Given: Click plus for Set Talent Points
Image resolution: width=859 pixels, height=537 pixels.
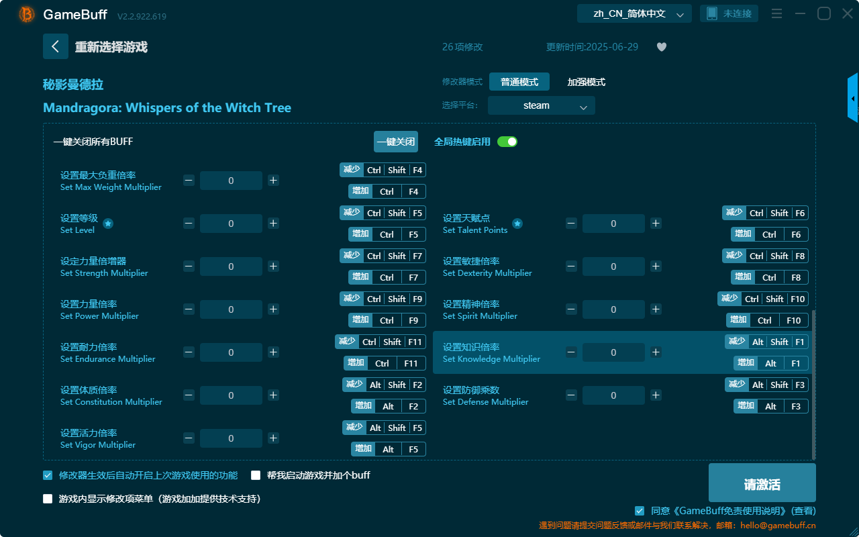Looking at the screenshot, I should click(656, 224).
